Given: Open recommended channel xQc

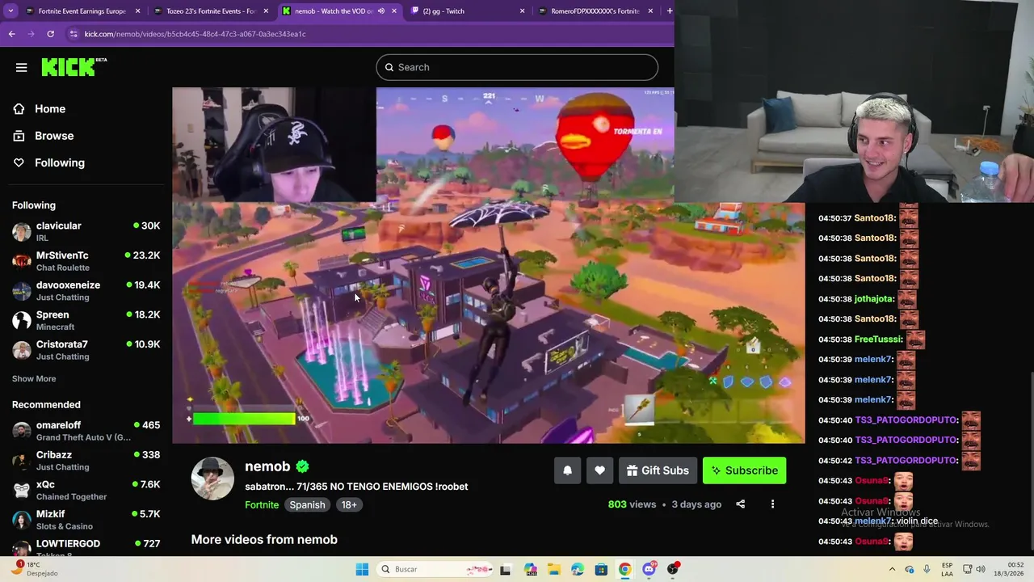Looking at the screenshot, I should click(86, 490).
